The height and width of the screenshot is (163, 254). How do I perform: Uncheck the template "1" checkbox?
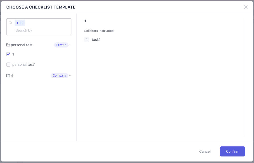[x=8, y=54]
